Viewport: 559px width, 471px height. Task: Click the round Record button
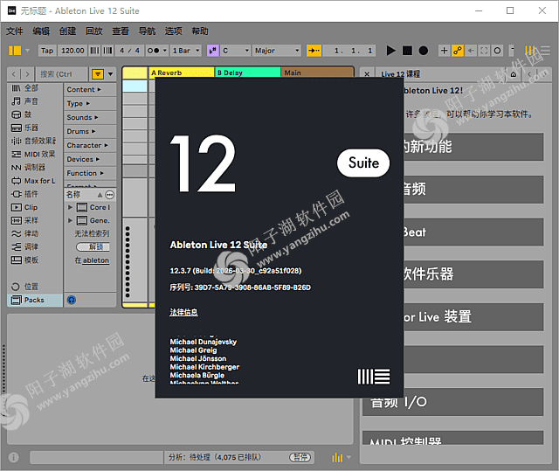423,51
